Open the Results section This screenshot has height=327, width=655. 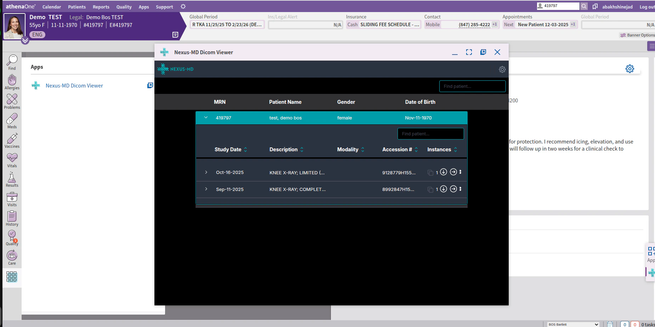point(12,180)
